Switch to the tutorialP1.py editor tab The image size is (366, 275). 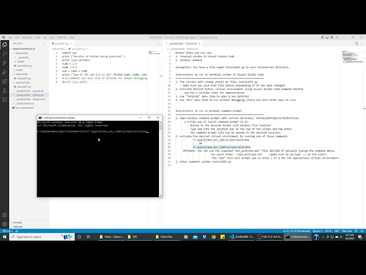(62, 44)
